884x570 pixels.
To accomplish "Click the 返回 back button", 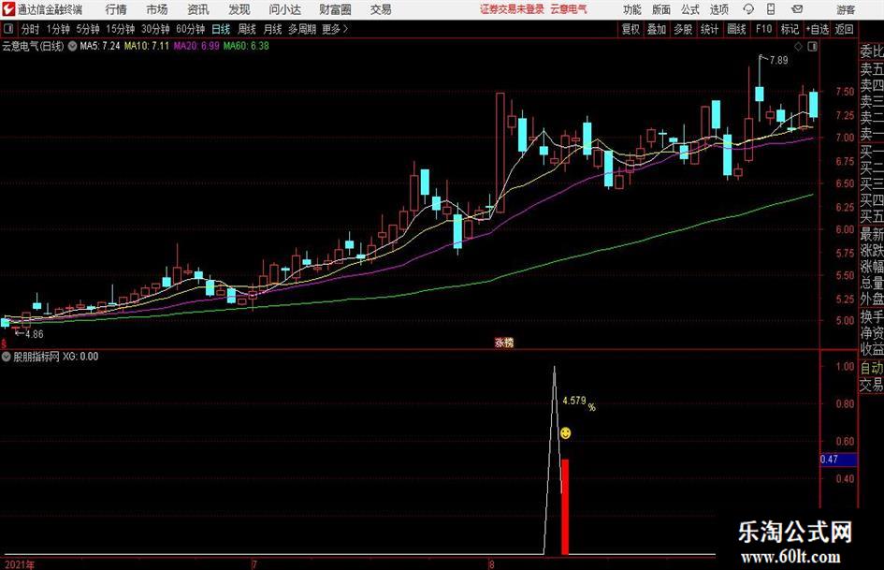I will [844, 29].
